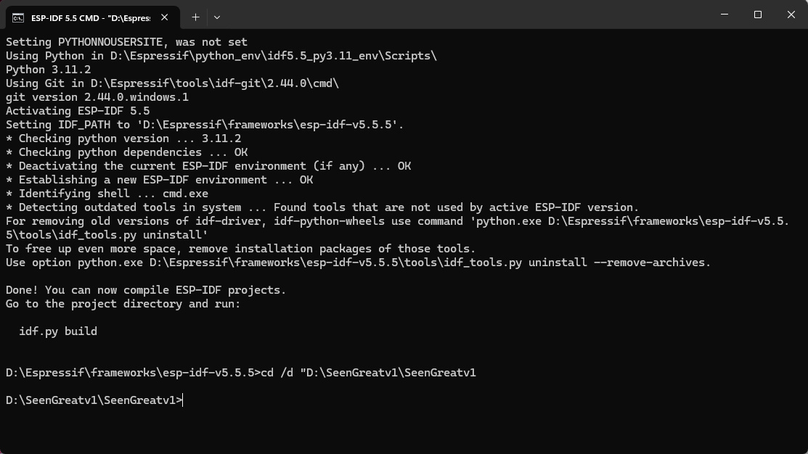Screen dimensions: 808x454
Task: Click the 'Setting PYTHONNOUSERSITE' first line
Action: [x=127, y=42]
